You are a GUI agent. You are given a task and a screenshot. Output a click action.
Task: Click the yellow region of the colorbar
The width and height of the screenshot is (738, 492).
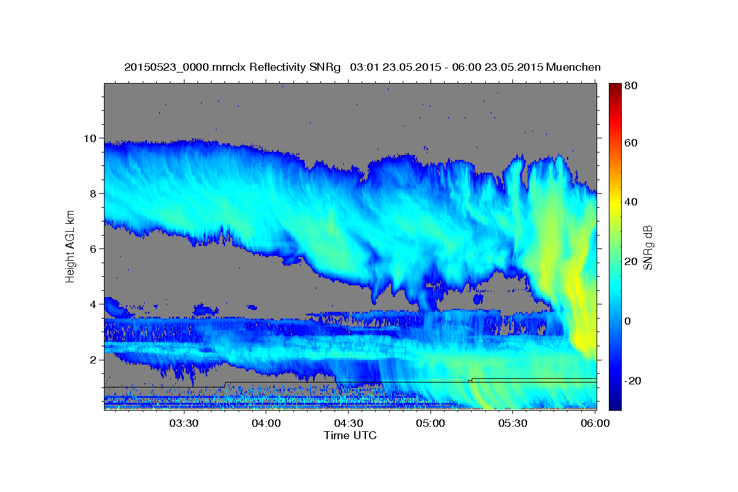coord(615,203)
